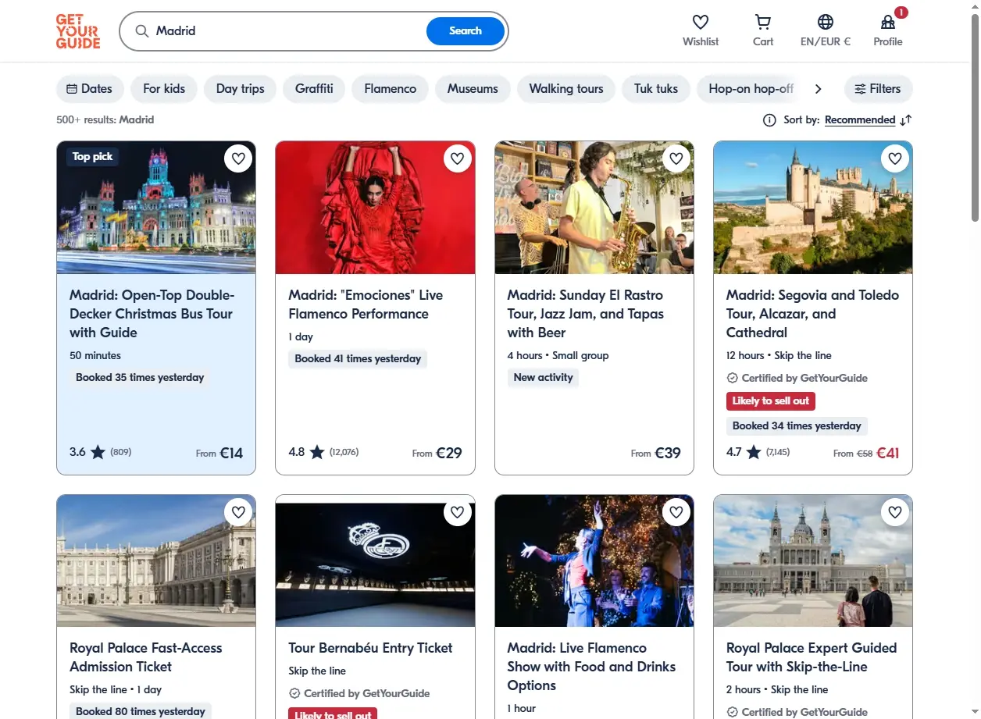981x719 pixels.
Task: Open Royal Palace Expert Guided Tour title
Action: tap(812, 657)
